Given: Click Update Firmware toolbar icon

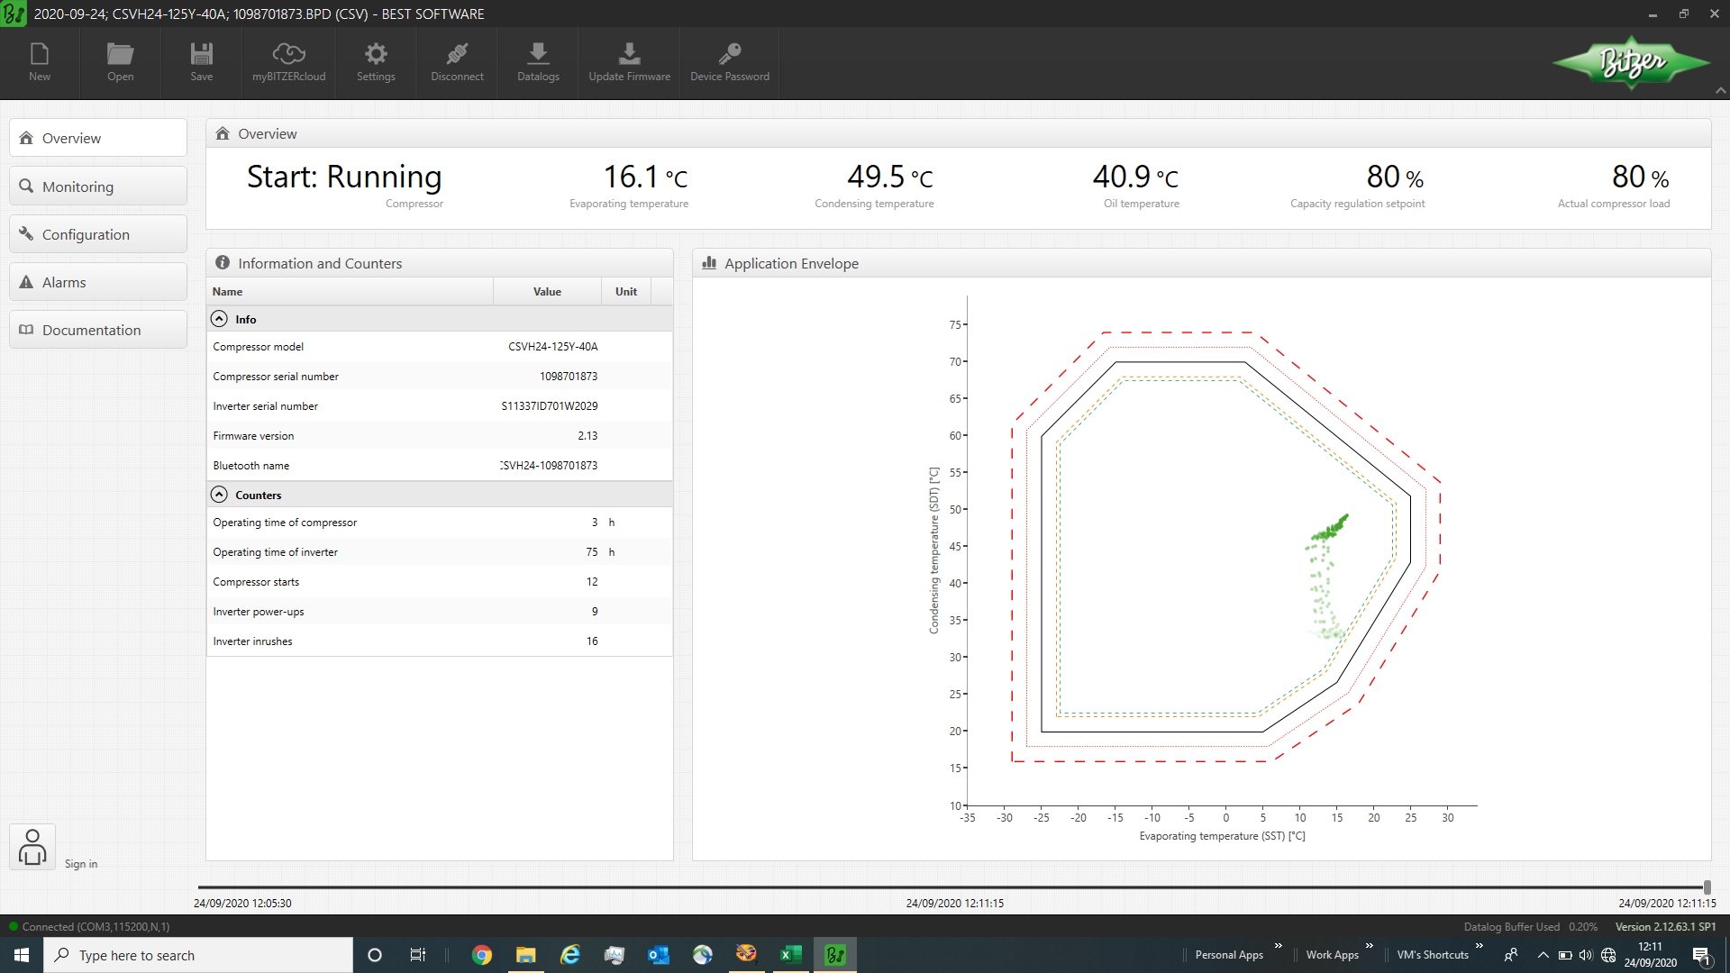Looking at the screenshot, I should pos(630,62).
